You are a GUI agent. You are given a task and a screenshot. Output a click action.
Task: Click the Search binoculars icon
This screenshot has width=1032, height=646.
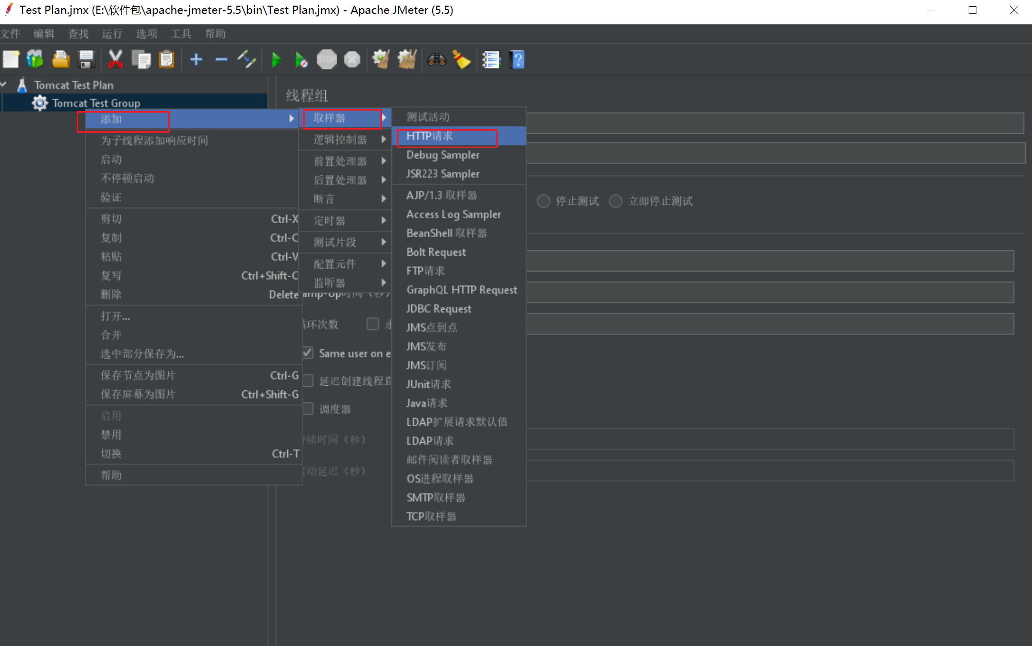(x=436, y=60)
